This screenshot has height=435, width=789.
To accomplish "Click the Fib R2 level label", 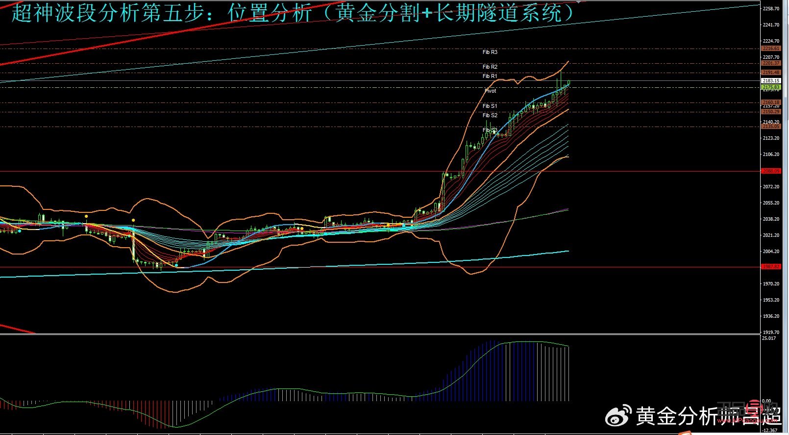I will click(490, 67).
